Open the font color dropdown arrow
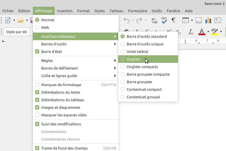 click(x=208, y=32)
